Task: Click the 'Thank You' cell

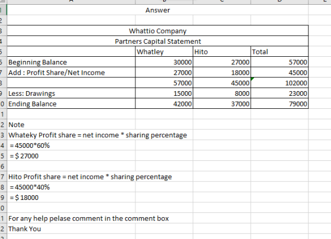Action: (71, 228)
